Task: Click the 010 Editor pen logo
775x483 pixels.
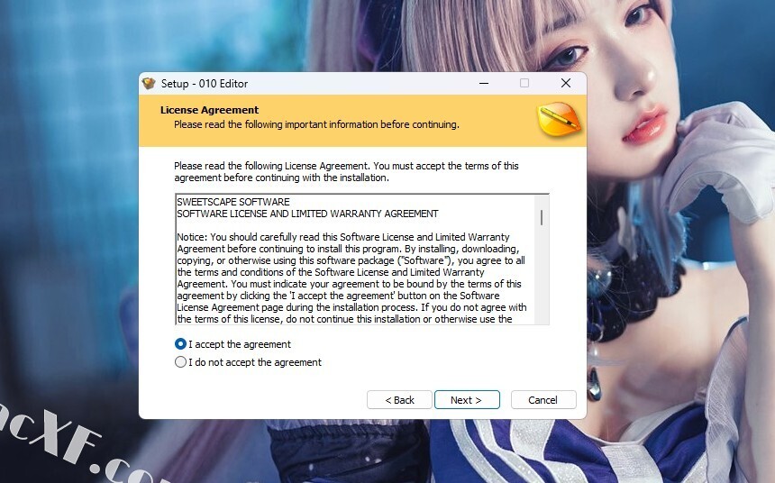Action: [559, 120]
